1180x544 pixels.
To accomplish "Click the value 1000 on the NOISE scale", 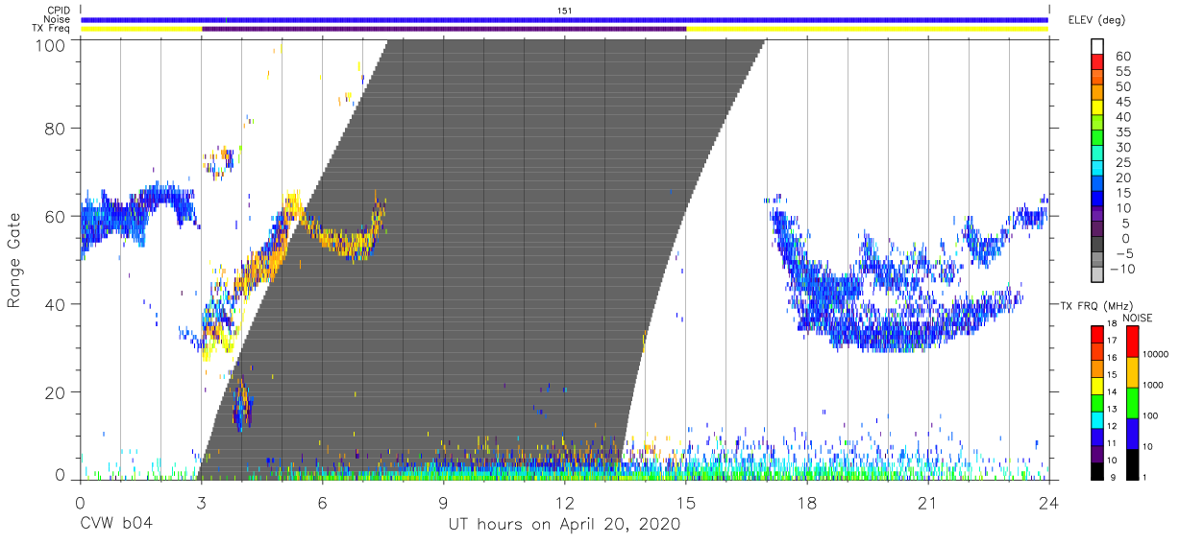I will (1155, 385).
